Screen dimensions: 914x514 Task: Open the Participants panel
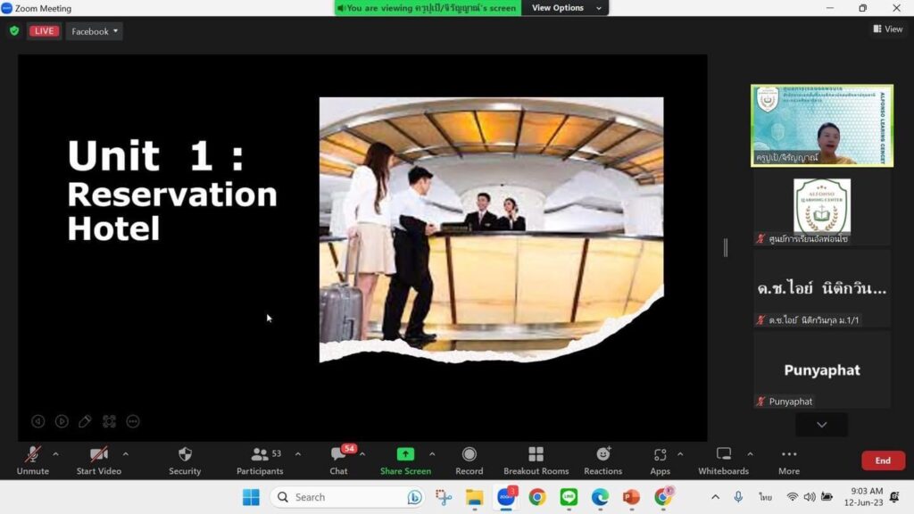pyautogui.click(x=260, y=460)
